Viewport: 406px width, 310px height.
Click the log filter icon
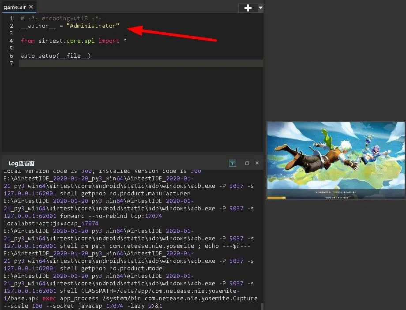click(x=233, y=163)
